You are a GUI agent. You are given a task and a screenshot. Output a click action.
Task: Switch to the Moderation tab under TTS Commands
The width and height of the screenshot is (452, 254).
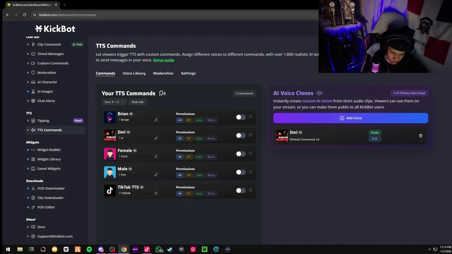[163, 73]
